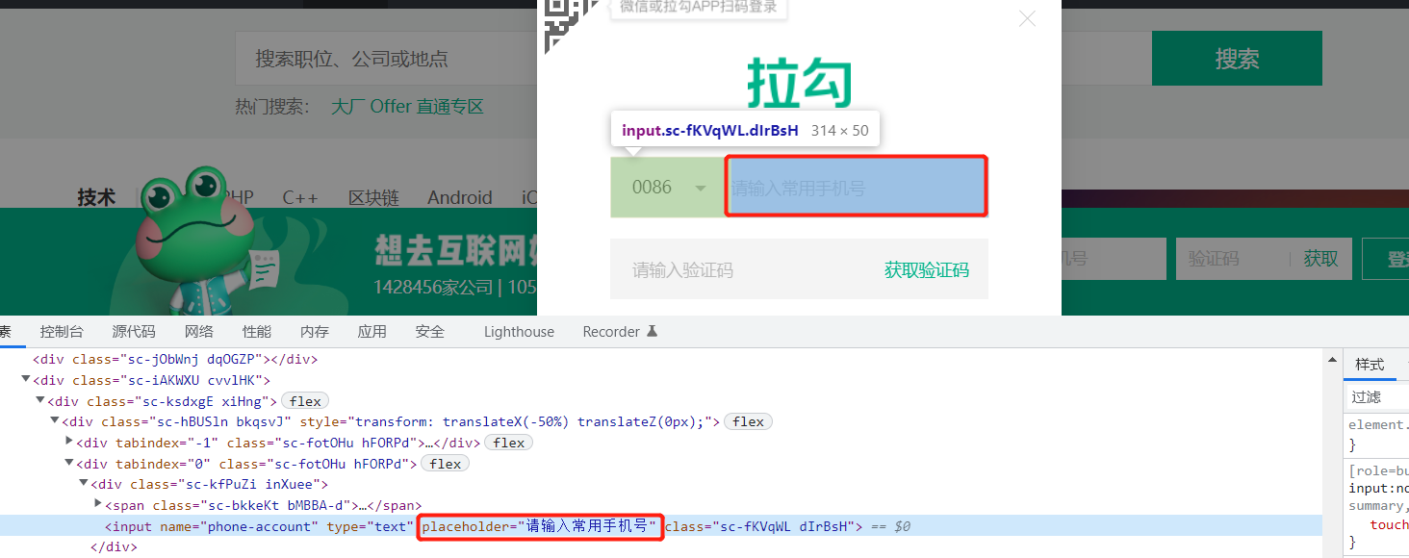Switch to DevTools 网络 tab
This screenshot has height=558, width=1409.
[199, 332]
